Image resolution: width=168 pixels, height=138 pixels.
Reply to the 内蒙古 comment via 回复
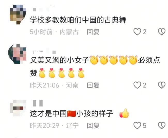93,32
